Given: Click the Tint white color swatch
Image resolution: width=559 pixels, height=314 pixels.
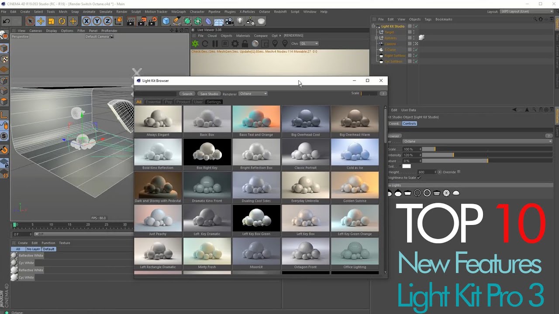Looking at the screenshot, I should [407, 166].
